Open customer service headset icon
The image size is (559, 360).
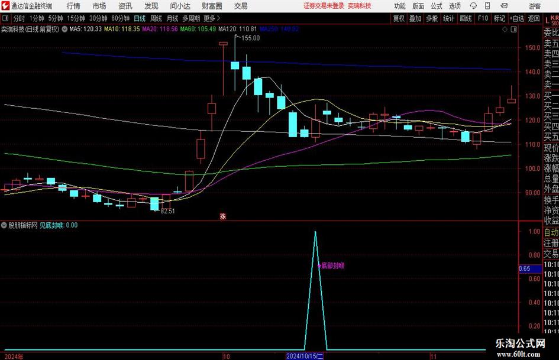(x=473, y=6)
